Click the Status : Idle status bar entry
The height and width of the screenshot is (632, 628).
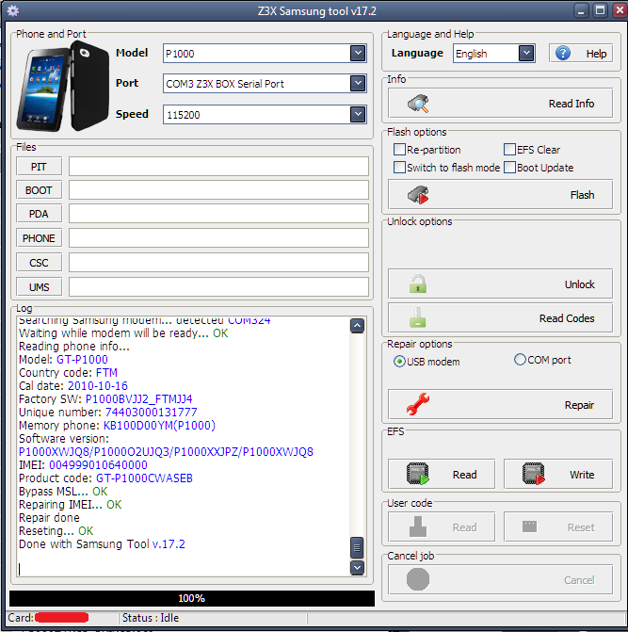tap(151, 618)
